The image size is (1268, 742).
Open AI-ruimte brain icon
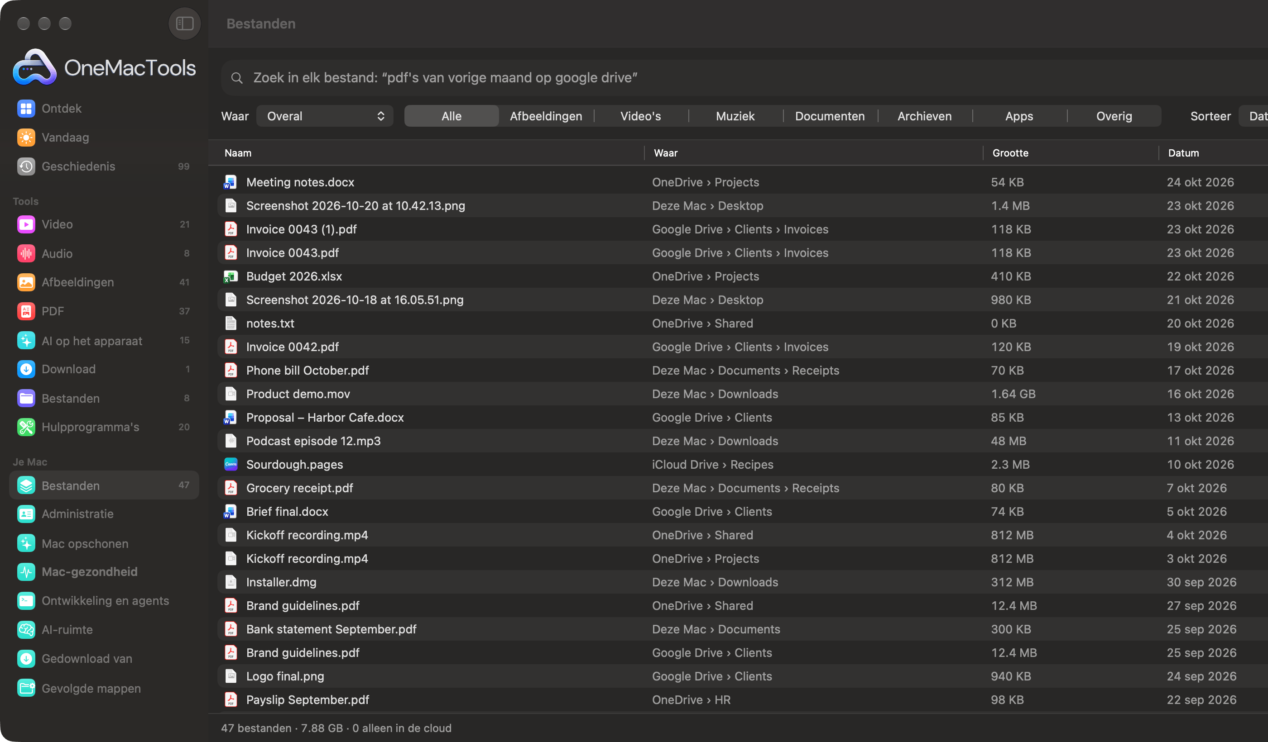click(26, 629)
